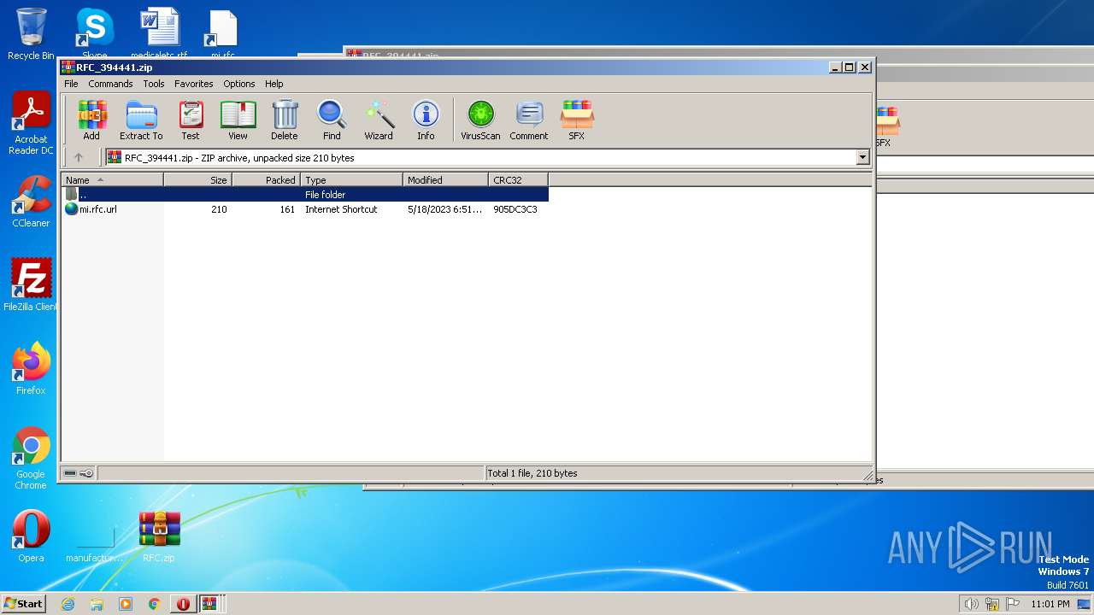1094x615 pixels.
Task: Open the Find tool
Action: [332, 120]
